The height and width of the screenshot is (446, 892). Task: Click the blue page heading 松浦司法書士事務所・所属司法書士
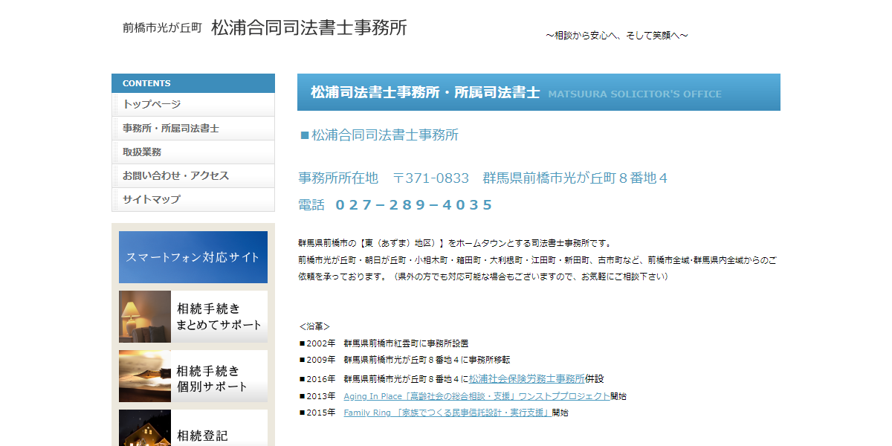425,93
